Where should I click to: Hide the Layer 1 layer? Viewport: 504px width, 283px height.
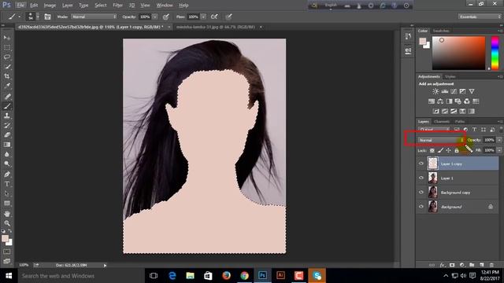[x=421, y=178]
